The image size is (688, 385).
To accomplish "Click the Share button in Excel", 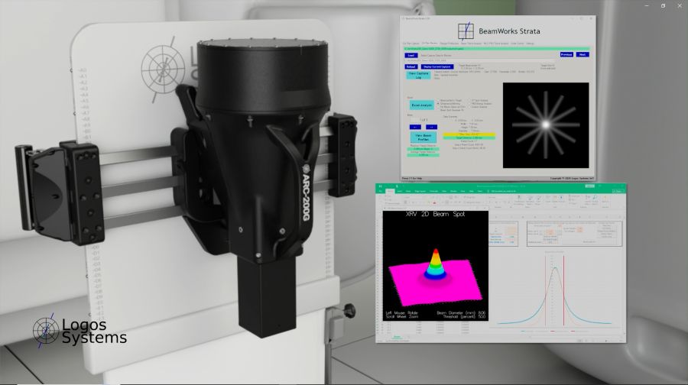I will [x=618, y=191].
